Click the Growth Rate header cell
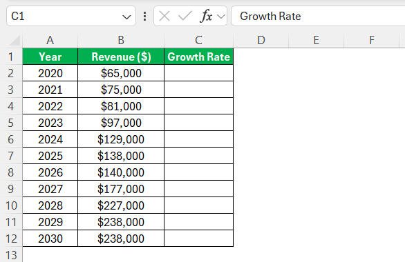 198,57
